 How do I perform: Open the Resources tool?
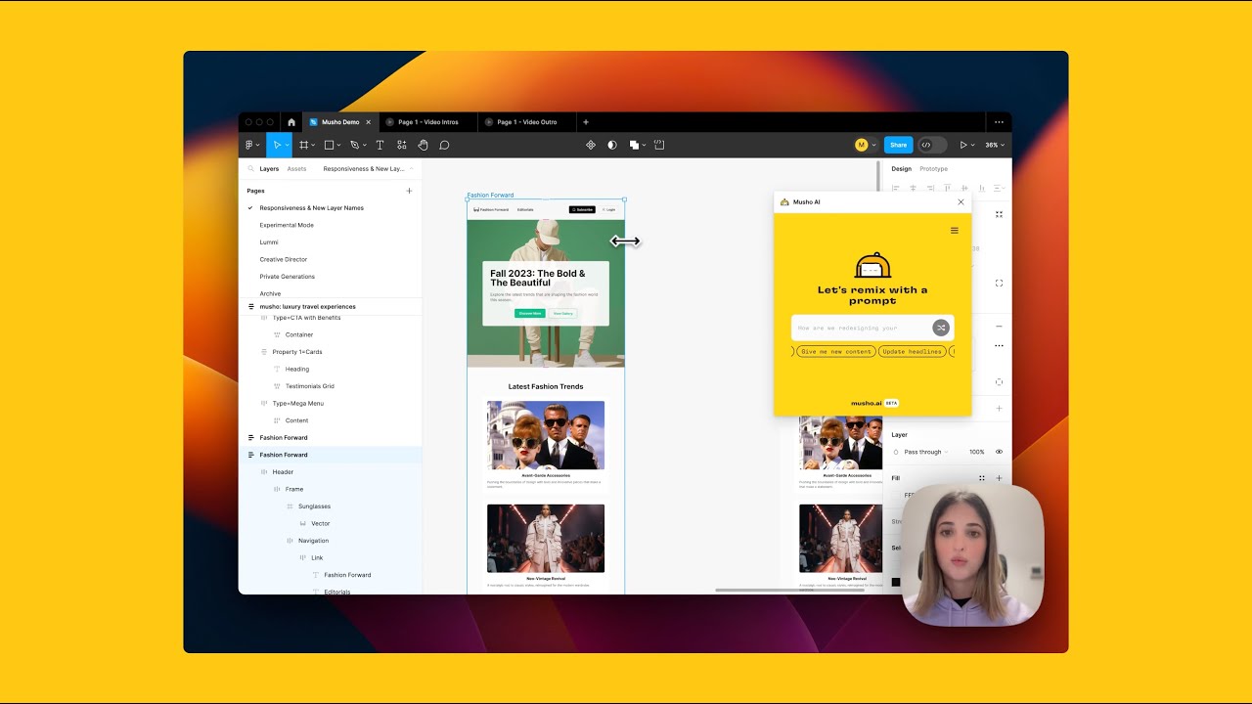point(402,145)
